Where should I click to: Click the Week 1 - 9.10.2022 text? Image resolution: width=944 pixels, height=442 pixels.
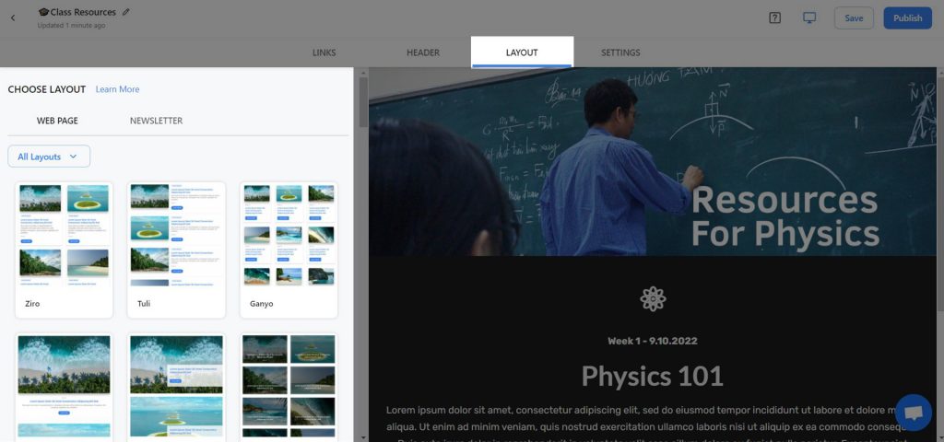652,341
